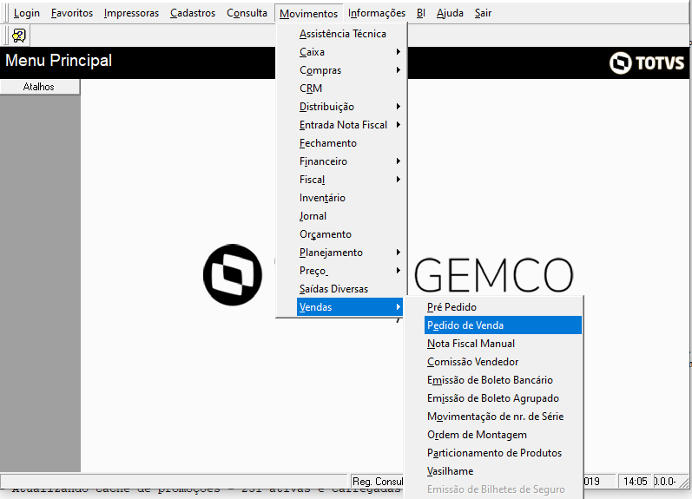
Task: Choose Nota Fiscal Manual
Action: 503,344
